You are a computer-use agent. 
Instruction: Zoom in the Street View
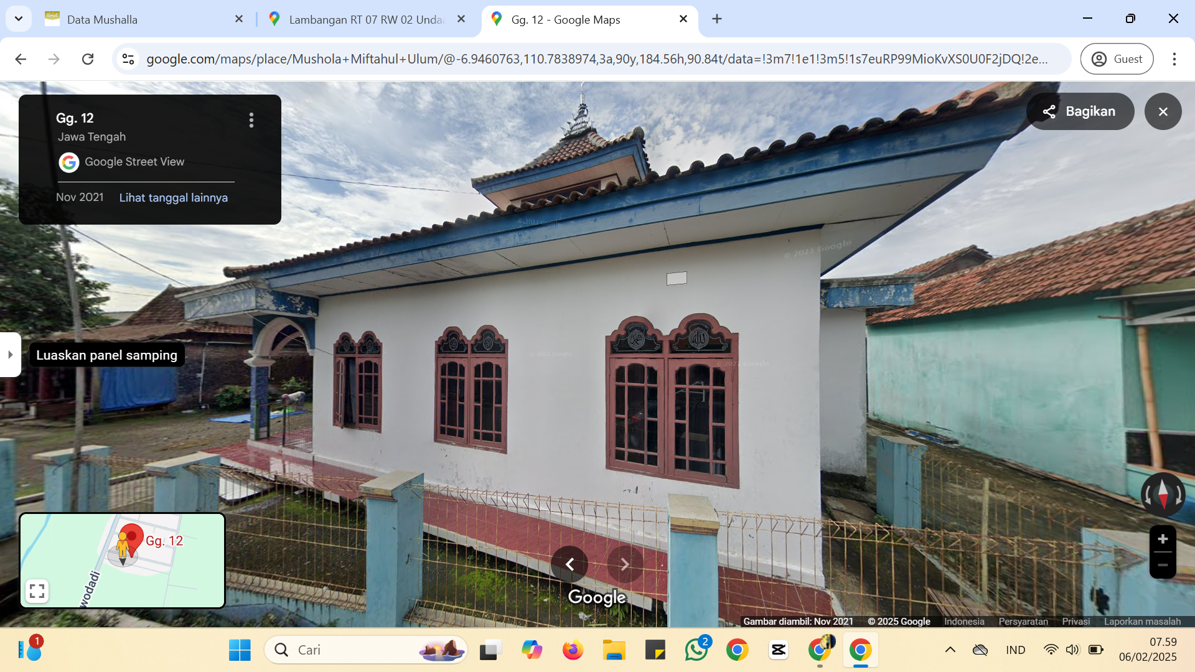[x=1163, y=539]
